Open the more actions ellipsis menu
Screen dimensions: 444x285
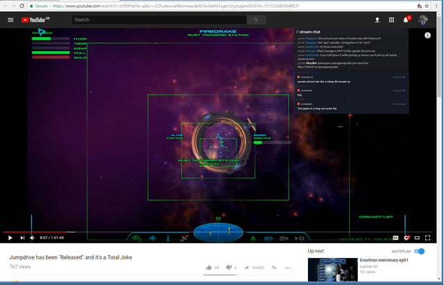[288, 268]
